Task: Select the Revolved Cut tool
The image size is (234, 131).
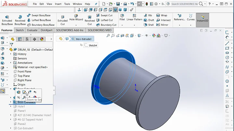Action: [x=90, y=20]
